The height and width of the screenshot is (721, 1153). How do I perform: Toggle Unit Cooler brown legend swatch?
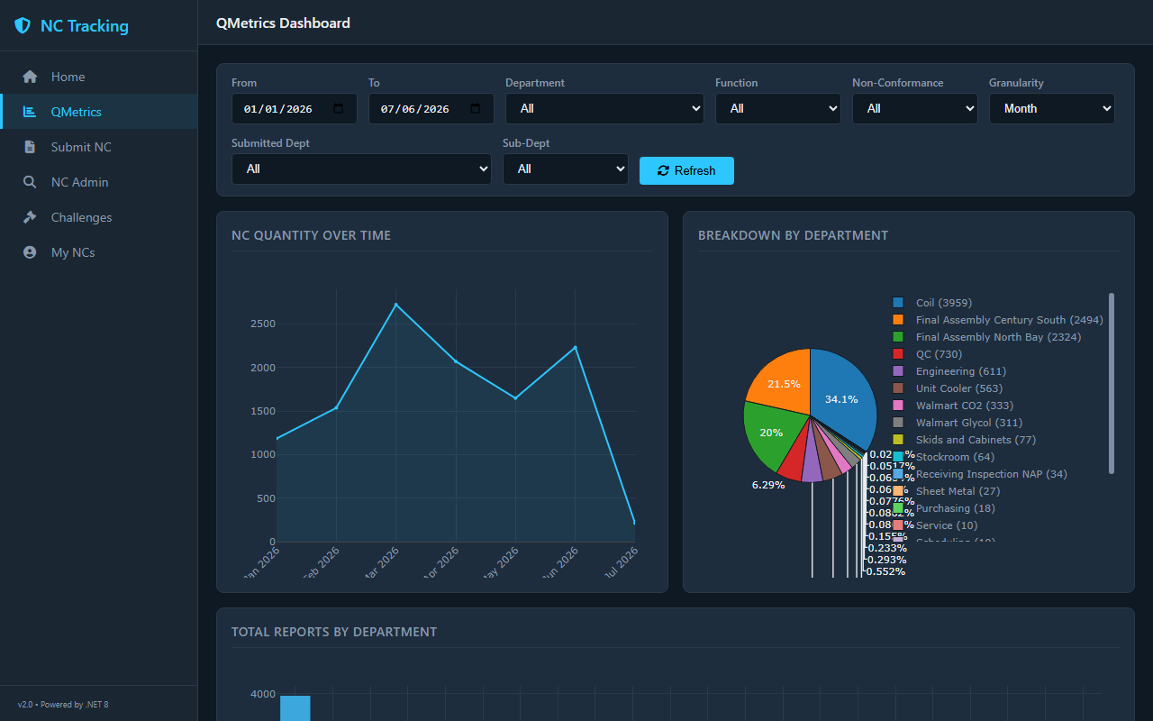(898, 388)
